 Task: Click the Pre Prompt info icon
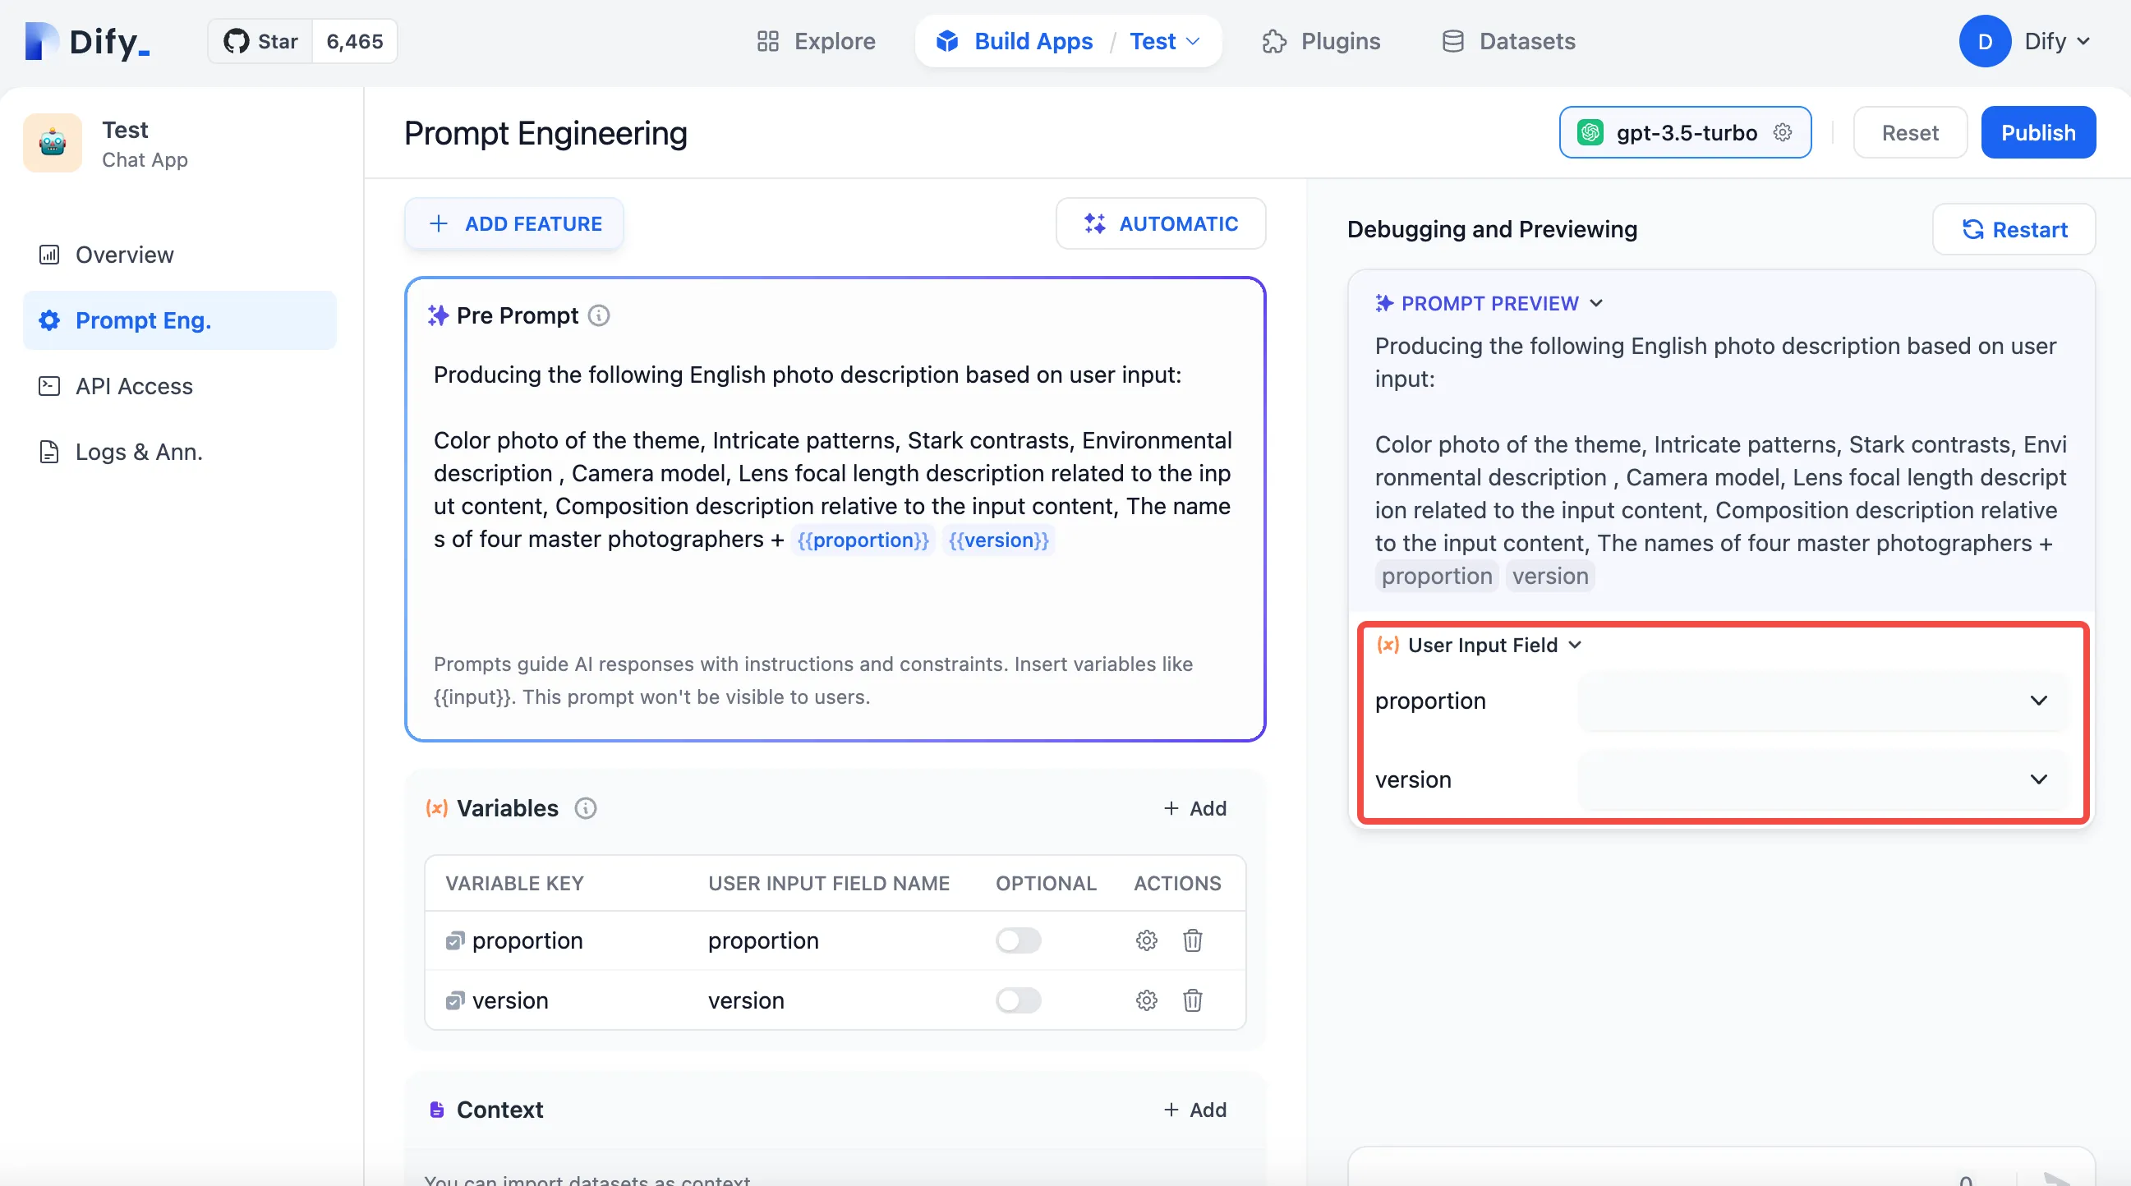[599, 316]
